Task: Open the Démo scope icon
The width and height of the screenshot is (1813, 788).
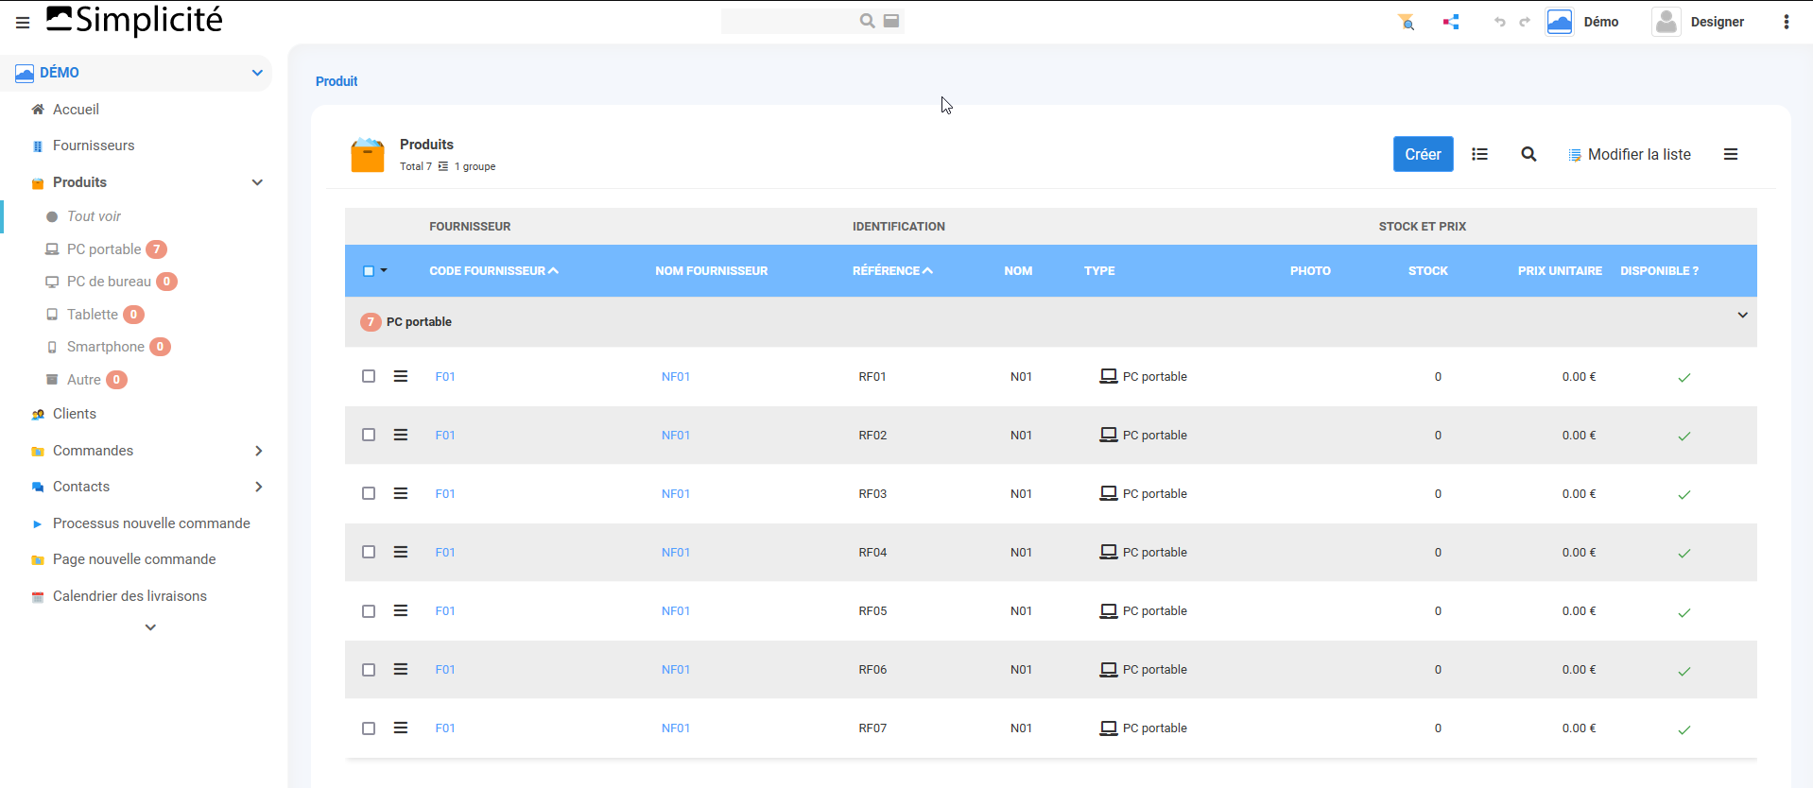Action: click(1560, 22)
